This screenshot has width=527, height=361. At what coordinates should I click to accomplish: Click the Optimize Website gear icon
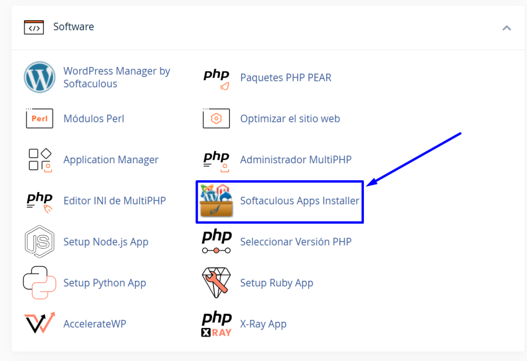point(216,118)
